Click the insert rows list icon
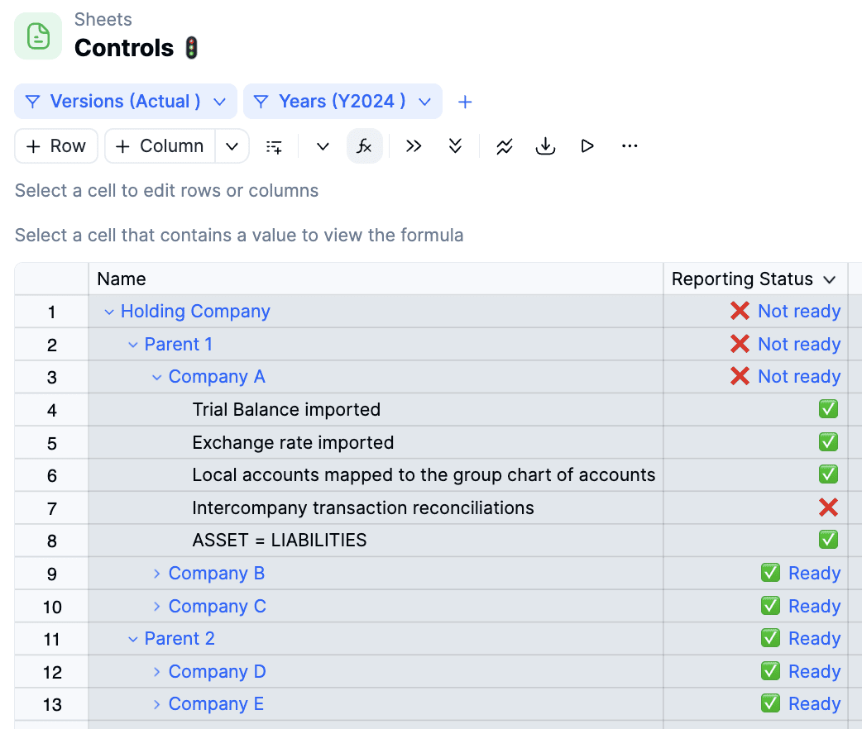The width and height of the screenshot is (862, 729). click(274, 146)
